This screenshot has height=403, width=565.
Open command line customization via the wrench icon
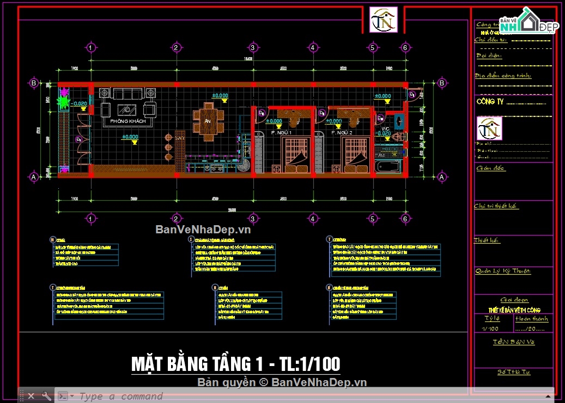46,396
